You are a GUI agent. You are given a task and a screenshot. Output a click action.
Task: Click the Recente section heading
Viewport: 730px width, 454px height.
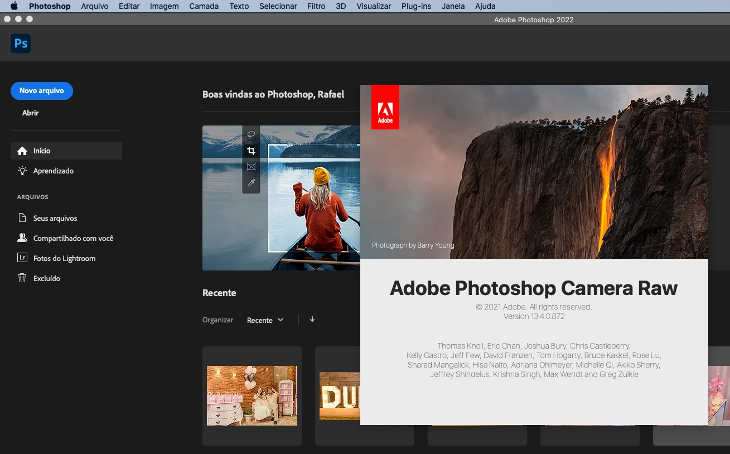point(219,293)
